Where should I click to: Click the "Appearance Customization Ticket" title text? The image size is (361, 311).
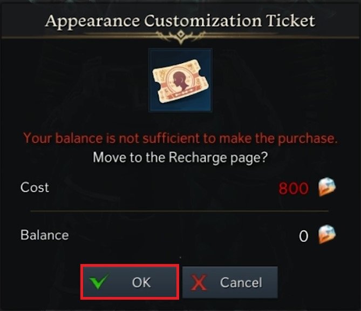(180, 21)
